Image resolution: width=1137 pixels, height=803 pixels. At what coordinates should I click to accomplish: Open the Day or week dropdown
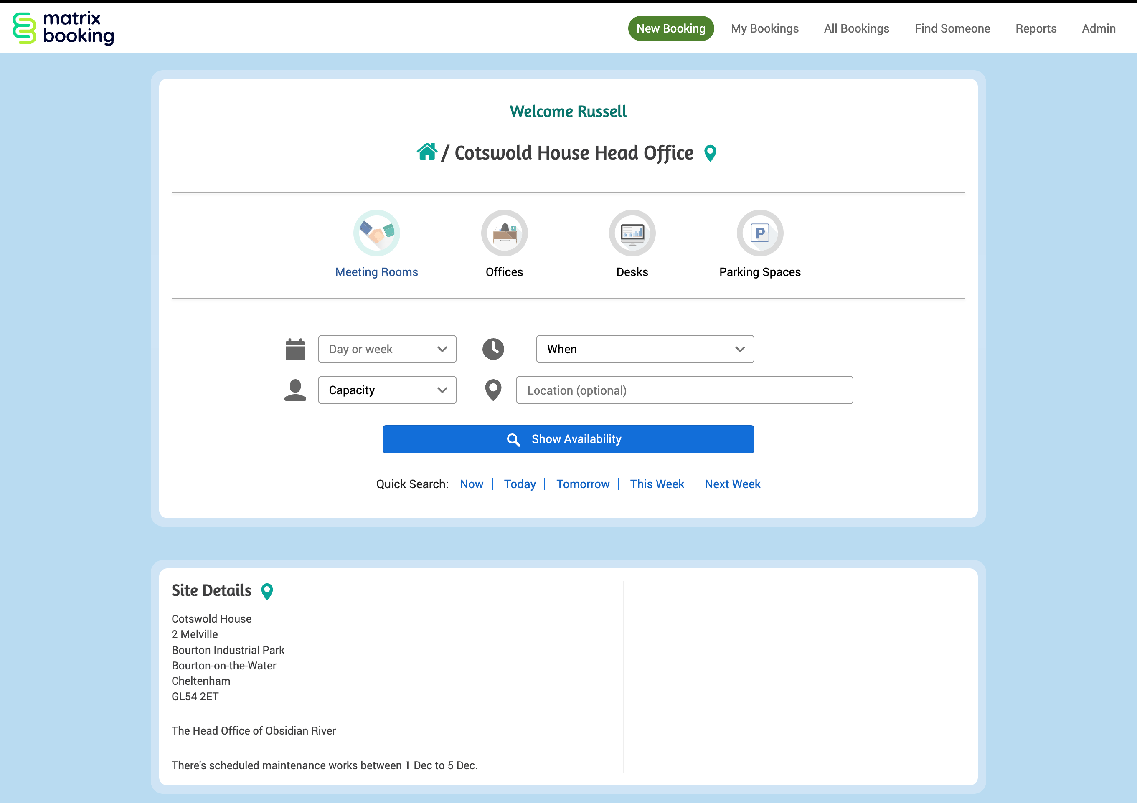pos(387,349)
